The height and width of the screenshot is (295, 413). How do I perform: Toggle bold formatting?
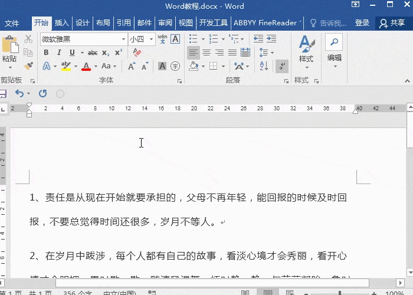click(46, 53)
